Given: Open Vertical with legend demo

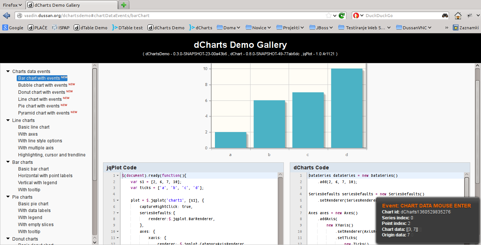Looking at the screenshot, I should click(37, 183).
